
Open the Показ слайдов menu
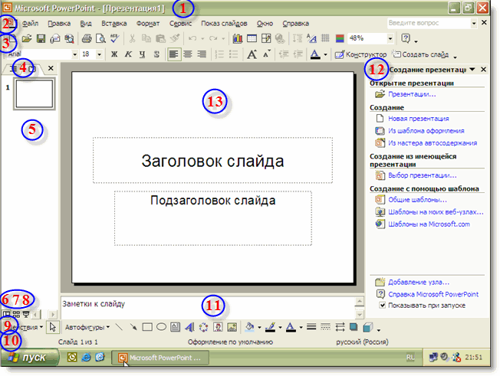(x=224, y=23)
